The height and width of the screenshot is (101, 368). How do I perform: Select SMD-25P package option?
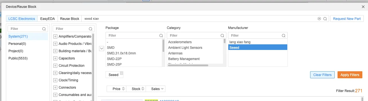point(134,64)
